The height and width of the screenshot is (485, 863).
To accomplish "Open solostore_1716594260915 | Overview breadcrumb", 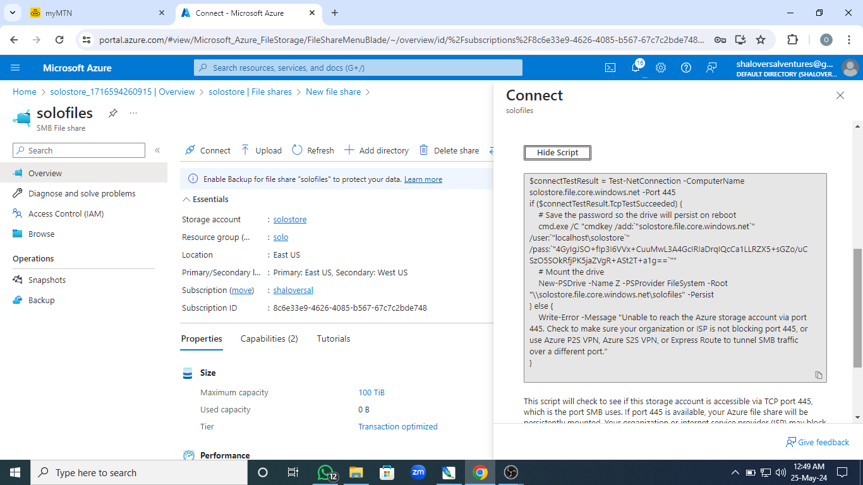I will tap(123, 92).
